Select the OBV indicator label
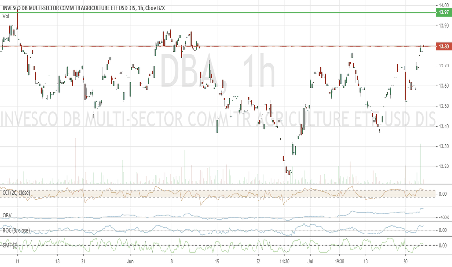 7,216
